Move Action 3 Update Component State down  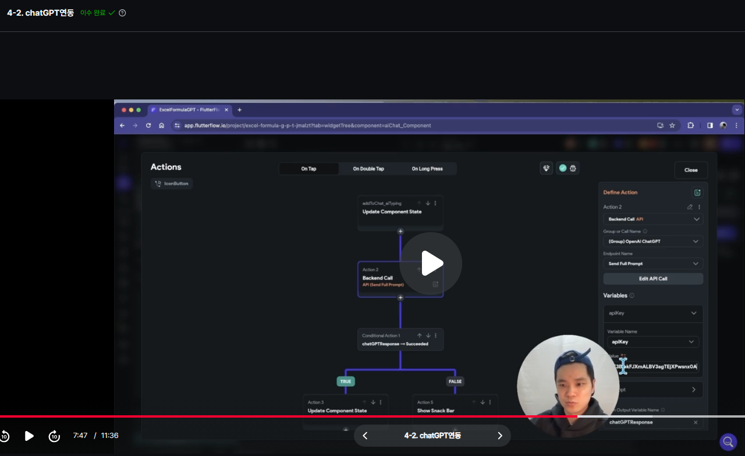tap(373, 402)
